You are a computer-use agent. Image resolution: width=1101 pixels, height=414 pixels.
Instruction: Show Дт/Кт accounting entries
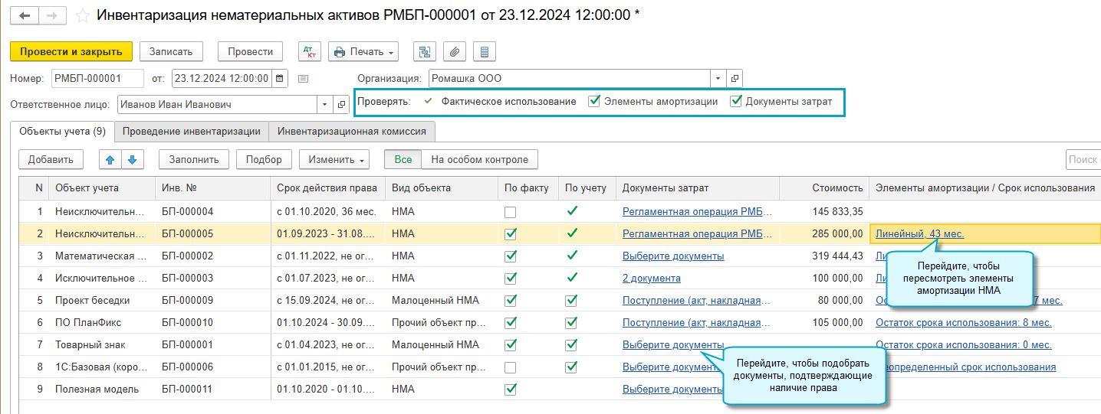point(310,51)
